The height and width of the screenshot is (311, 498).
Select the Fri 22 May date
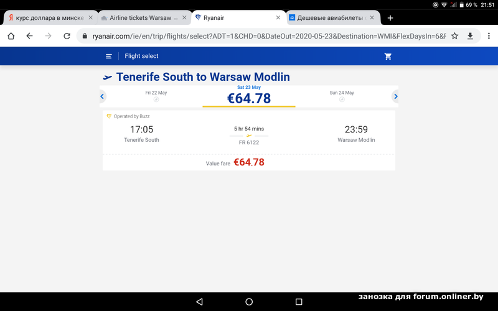156,96
